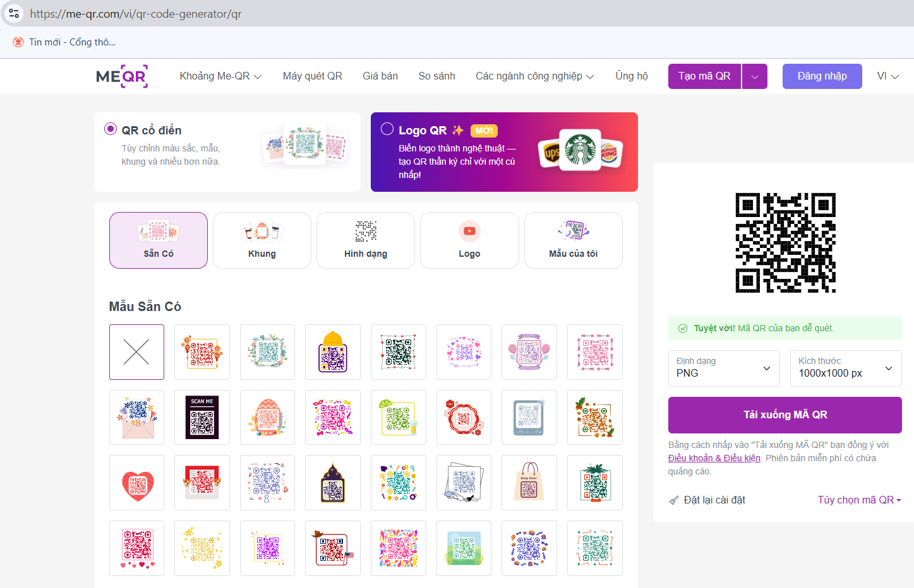Select the red wax seal QR template
This screenshot has width=914, height=588.
point(464,418)
